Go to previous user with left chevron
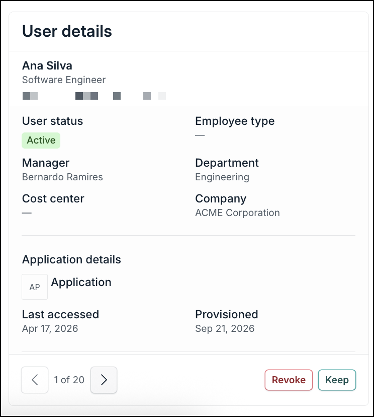Viewport: 374px width, 417px height. click(35, 380)
